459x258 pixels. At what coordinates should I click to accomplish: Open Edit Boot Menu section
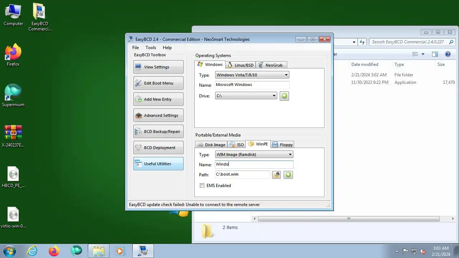(x=158, y=83)
